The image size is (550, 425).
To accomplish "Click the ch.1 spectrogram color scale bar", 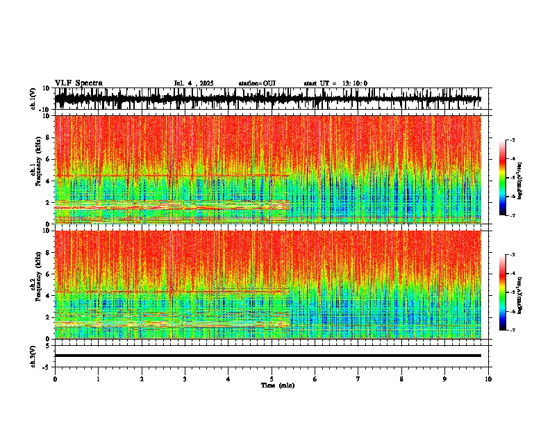I will (x=503, y=178).
